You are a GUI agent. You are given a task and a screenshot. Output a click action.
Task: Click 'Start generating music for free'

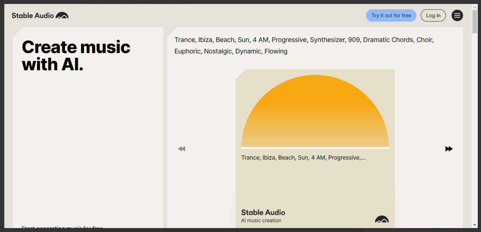62,228
